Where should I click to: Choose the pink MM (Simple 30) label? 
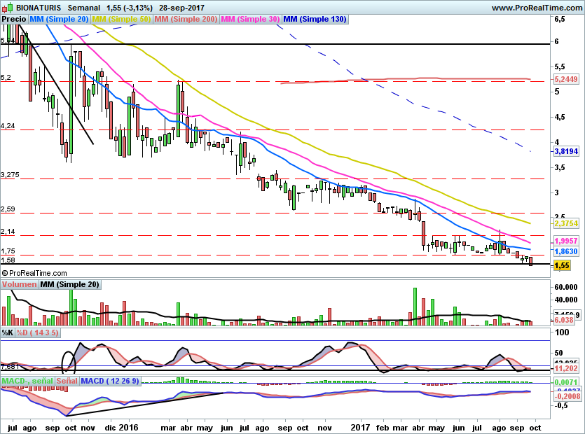click(250, 19)
